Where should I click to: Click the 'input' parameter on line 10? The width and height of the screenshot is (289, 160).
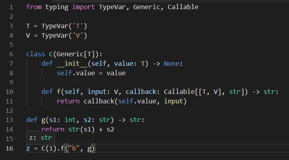(x=97, y=91)
